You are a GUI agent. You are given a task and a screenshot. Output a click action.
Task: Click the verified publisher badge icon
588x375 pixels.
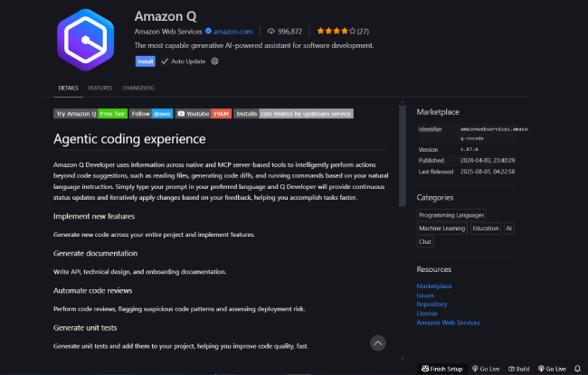click(x=209, y=31)
